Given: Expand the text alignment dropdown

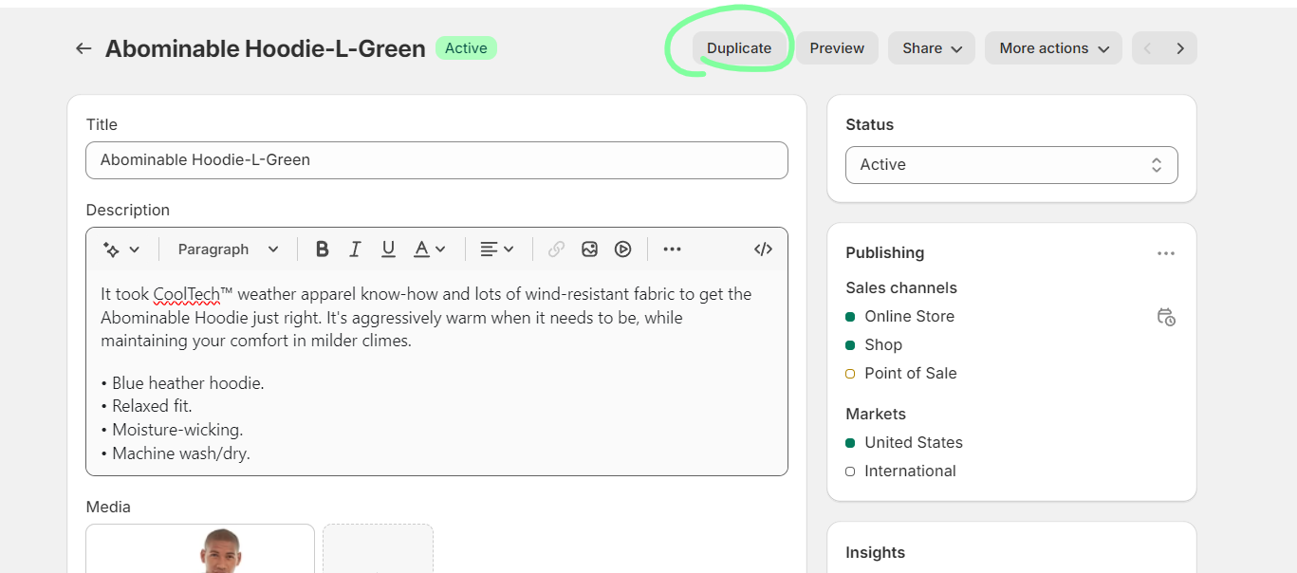Looking at the screenshot, I should pos(496,250).
